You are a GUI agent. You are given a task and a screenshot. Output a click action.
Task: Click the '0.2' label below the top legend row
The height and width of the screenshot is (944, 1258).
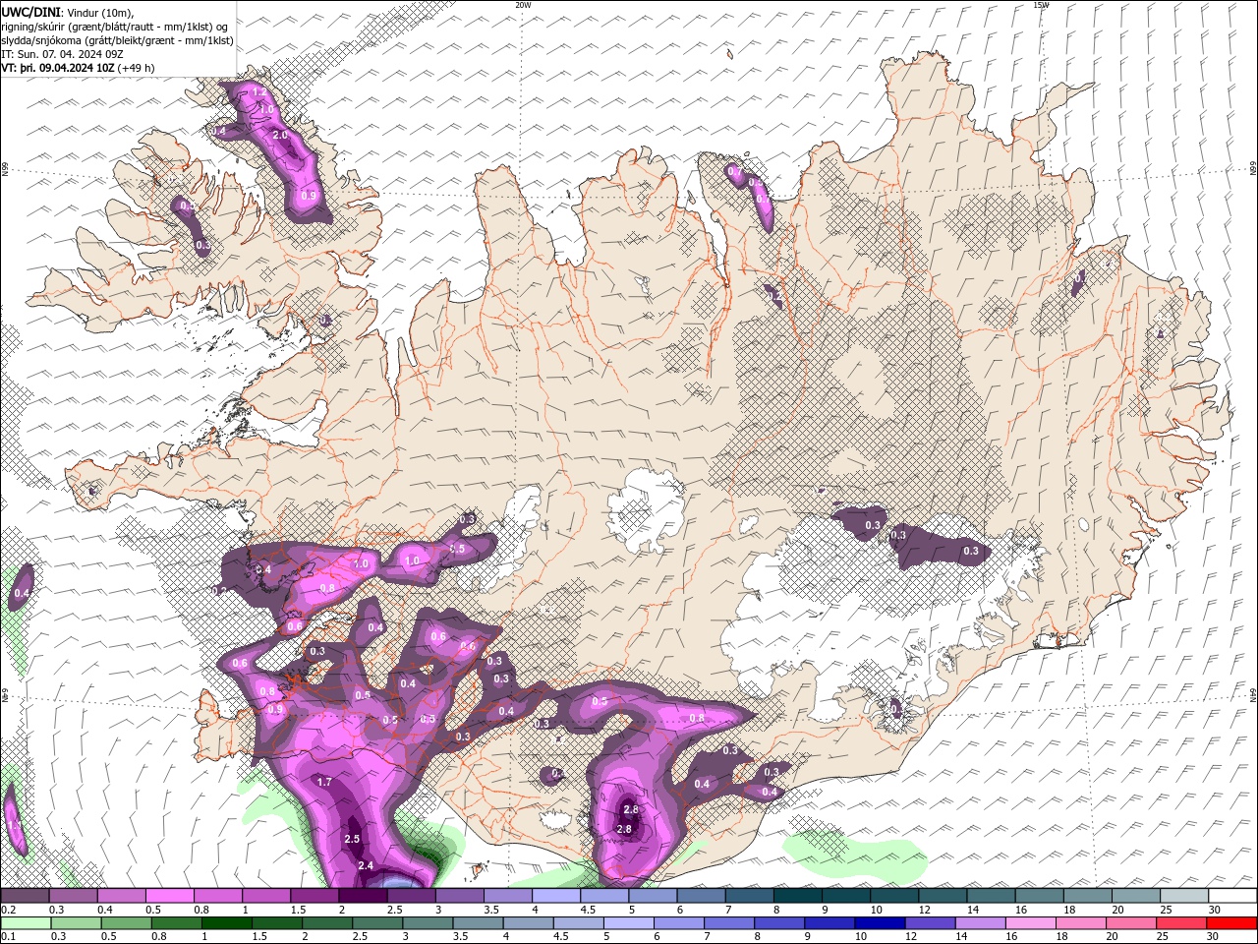8,910
